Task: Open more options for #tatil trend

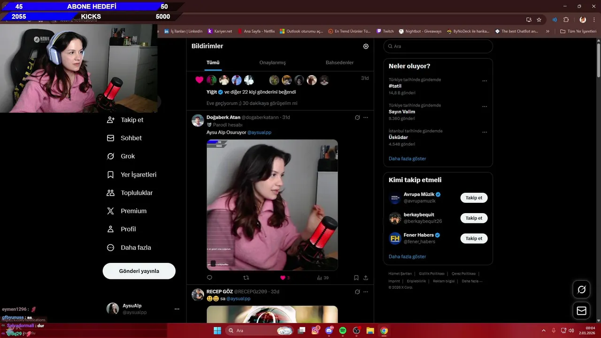Action: click(485, 81)
